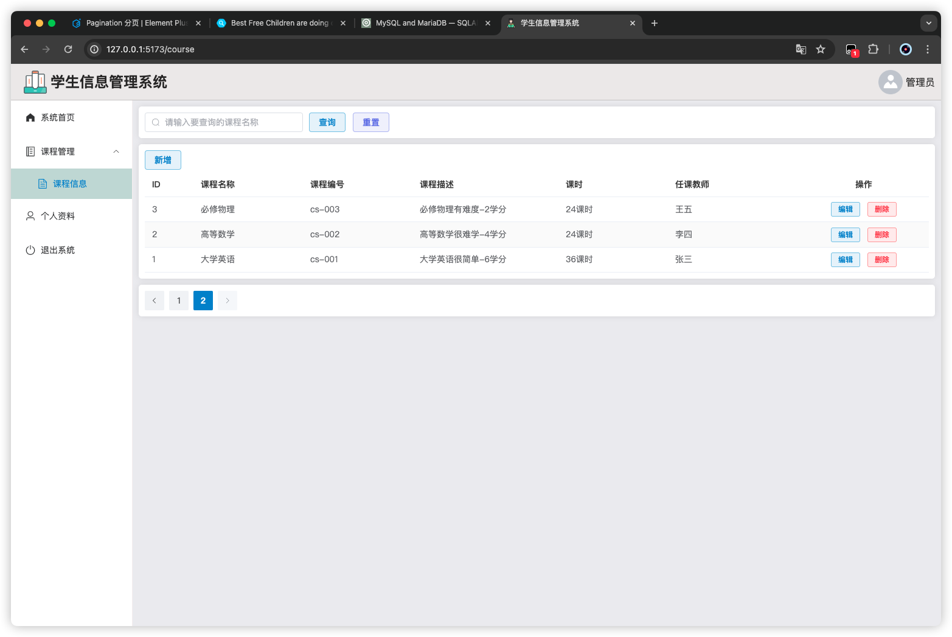Click the books logo icon
The image size is (952, 637).
(x=35, y=82)
